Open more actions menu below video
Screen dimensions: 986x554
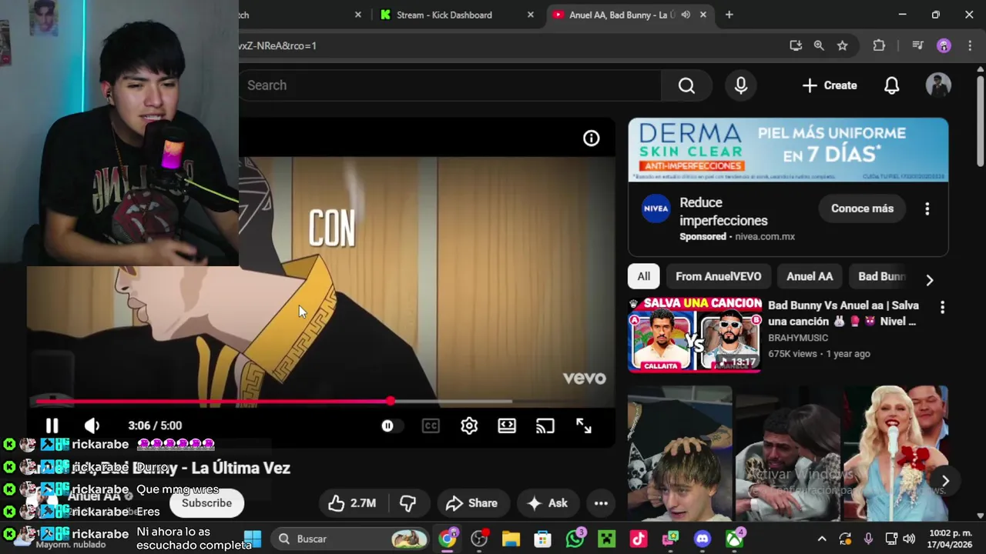(x=601, y=503)
